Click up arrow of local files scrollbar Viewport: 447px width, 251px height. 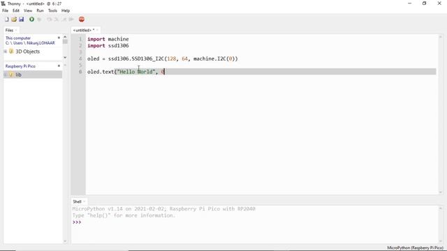click(x=65, y=37)
